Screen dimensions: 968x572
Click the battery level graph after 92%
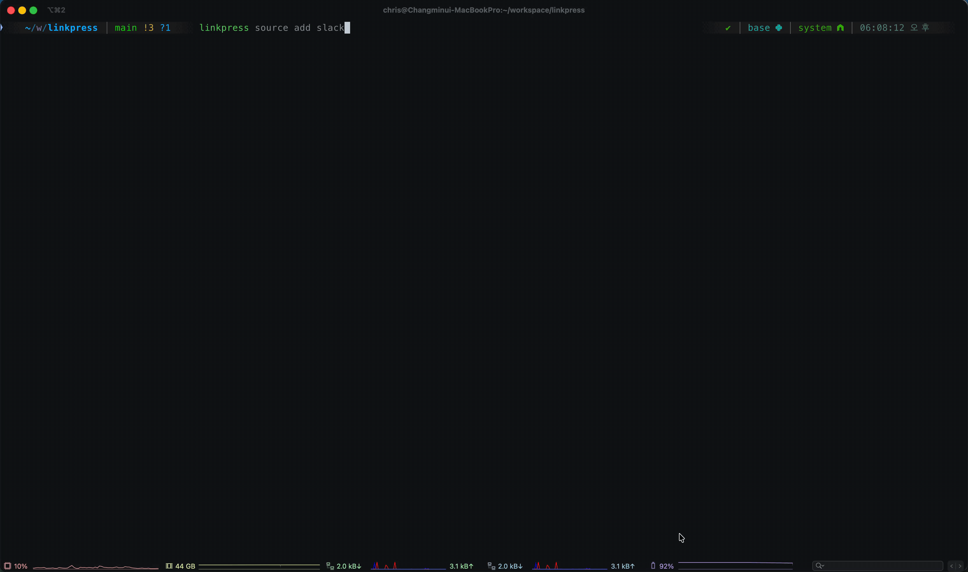(735, 566)
